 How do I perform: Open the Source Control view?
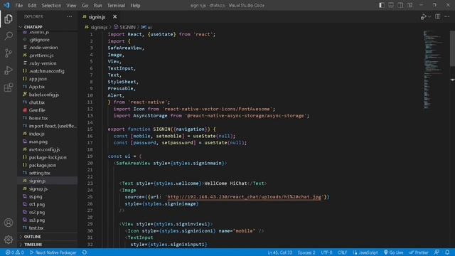point(9,53)
